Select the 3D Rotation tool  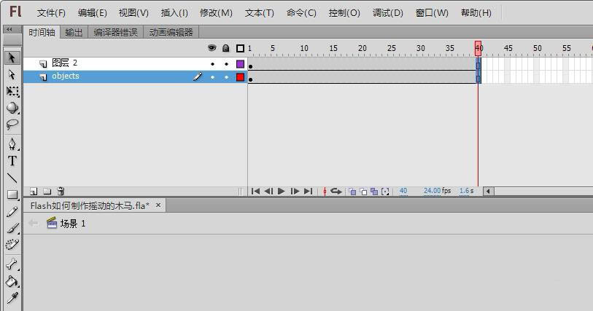pyautogui.click(x=12, y=108)
